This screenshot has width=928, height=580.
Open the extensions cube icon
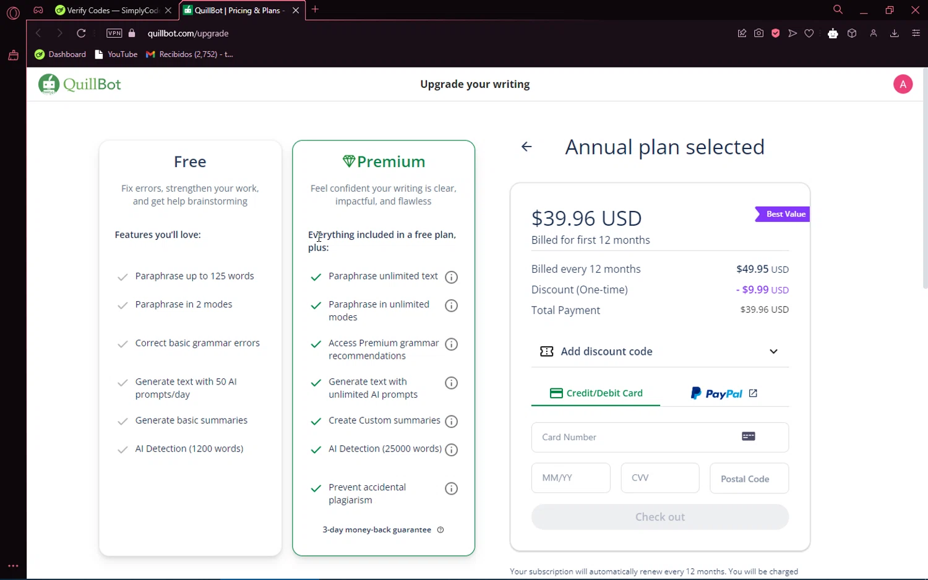click(x=852, y=33)
